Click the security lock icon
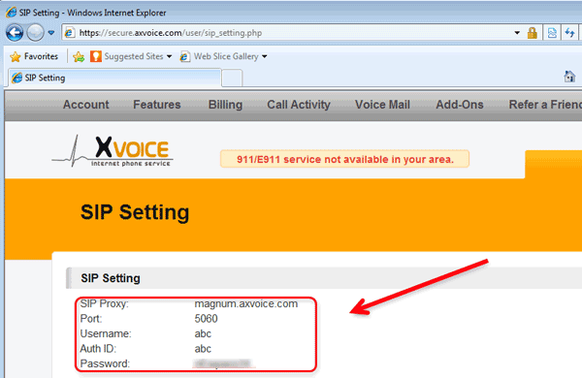The width and height of the screenshot is (582, 378). 533,33
